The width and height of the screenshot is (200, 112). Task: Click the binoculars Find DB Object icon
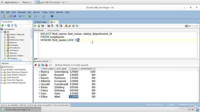(x=52, y=16)
